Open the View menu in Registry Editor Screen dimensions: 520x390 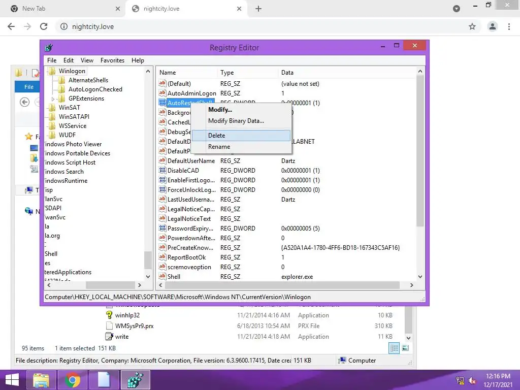click(x=87, y=60)
